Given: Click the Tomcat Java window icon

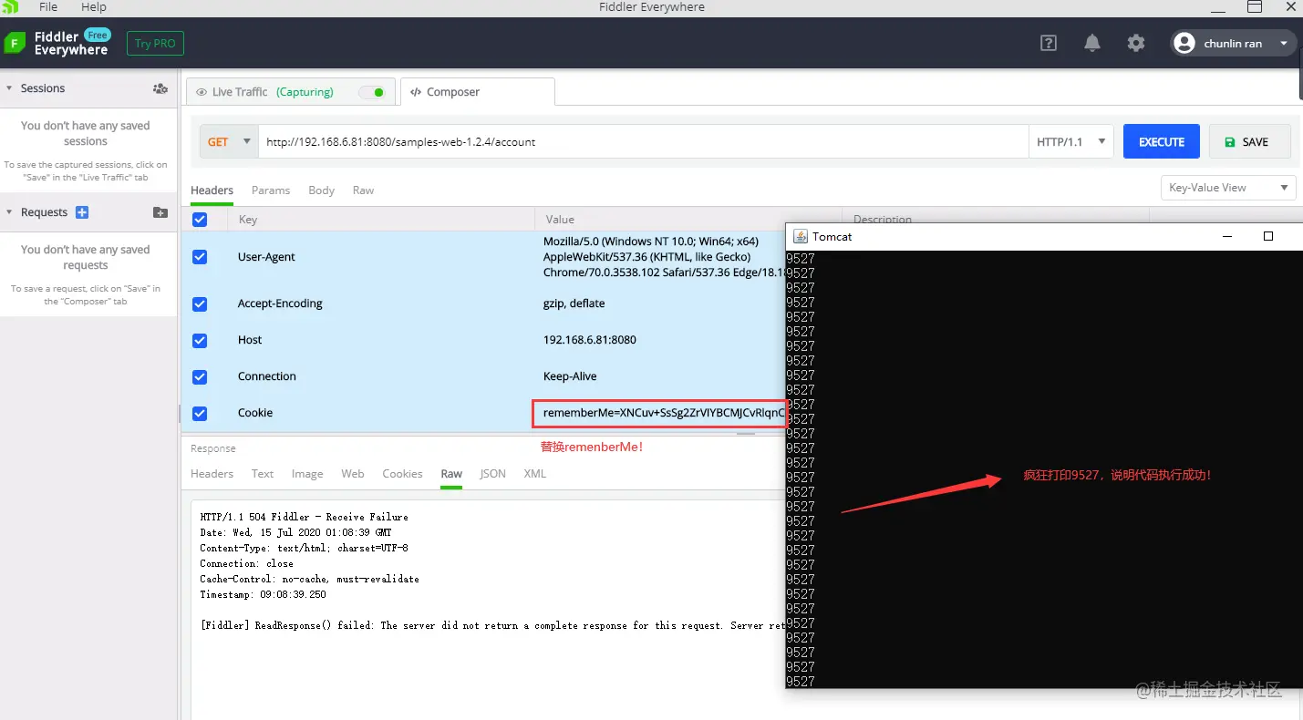Looking at the screenshot, I should coord(801,236).
